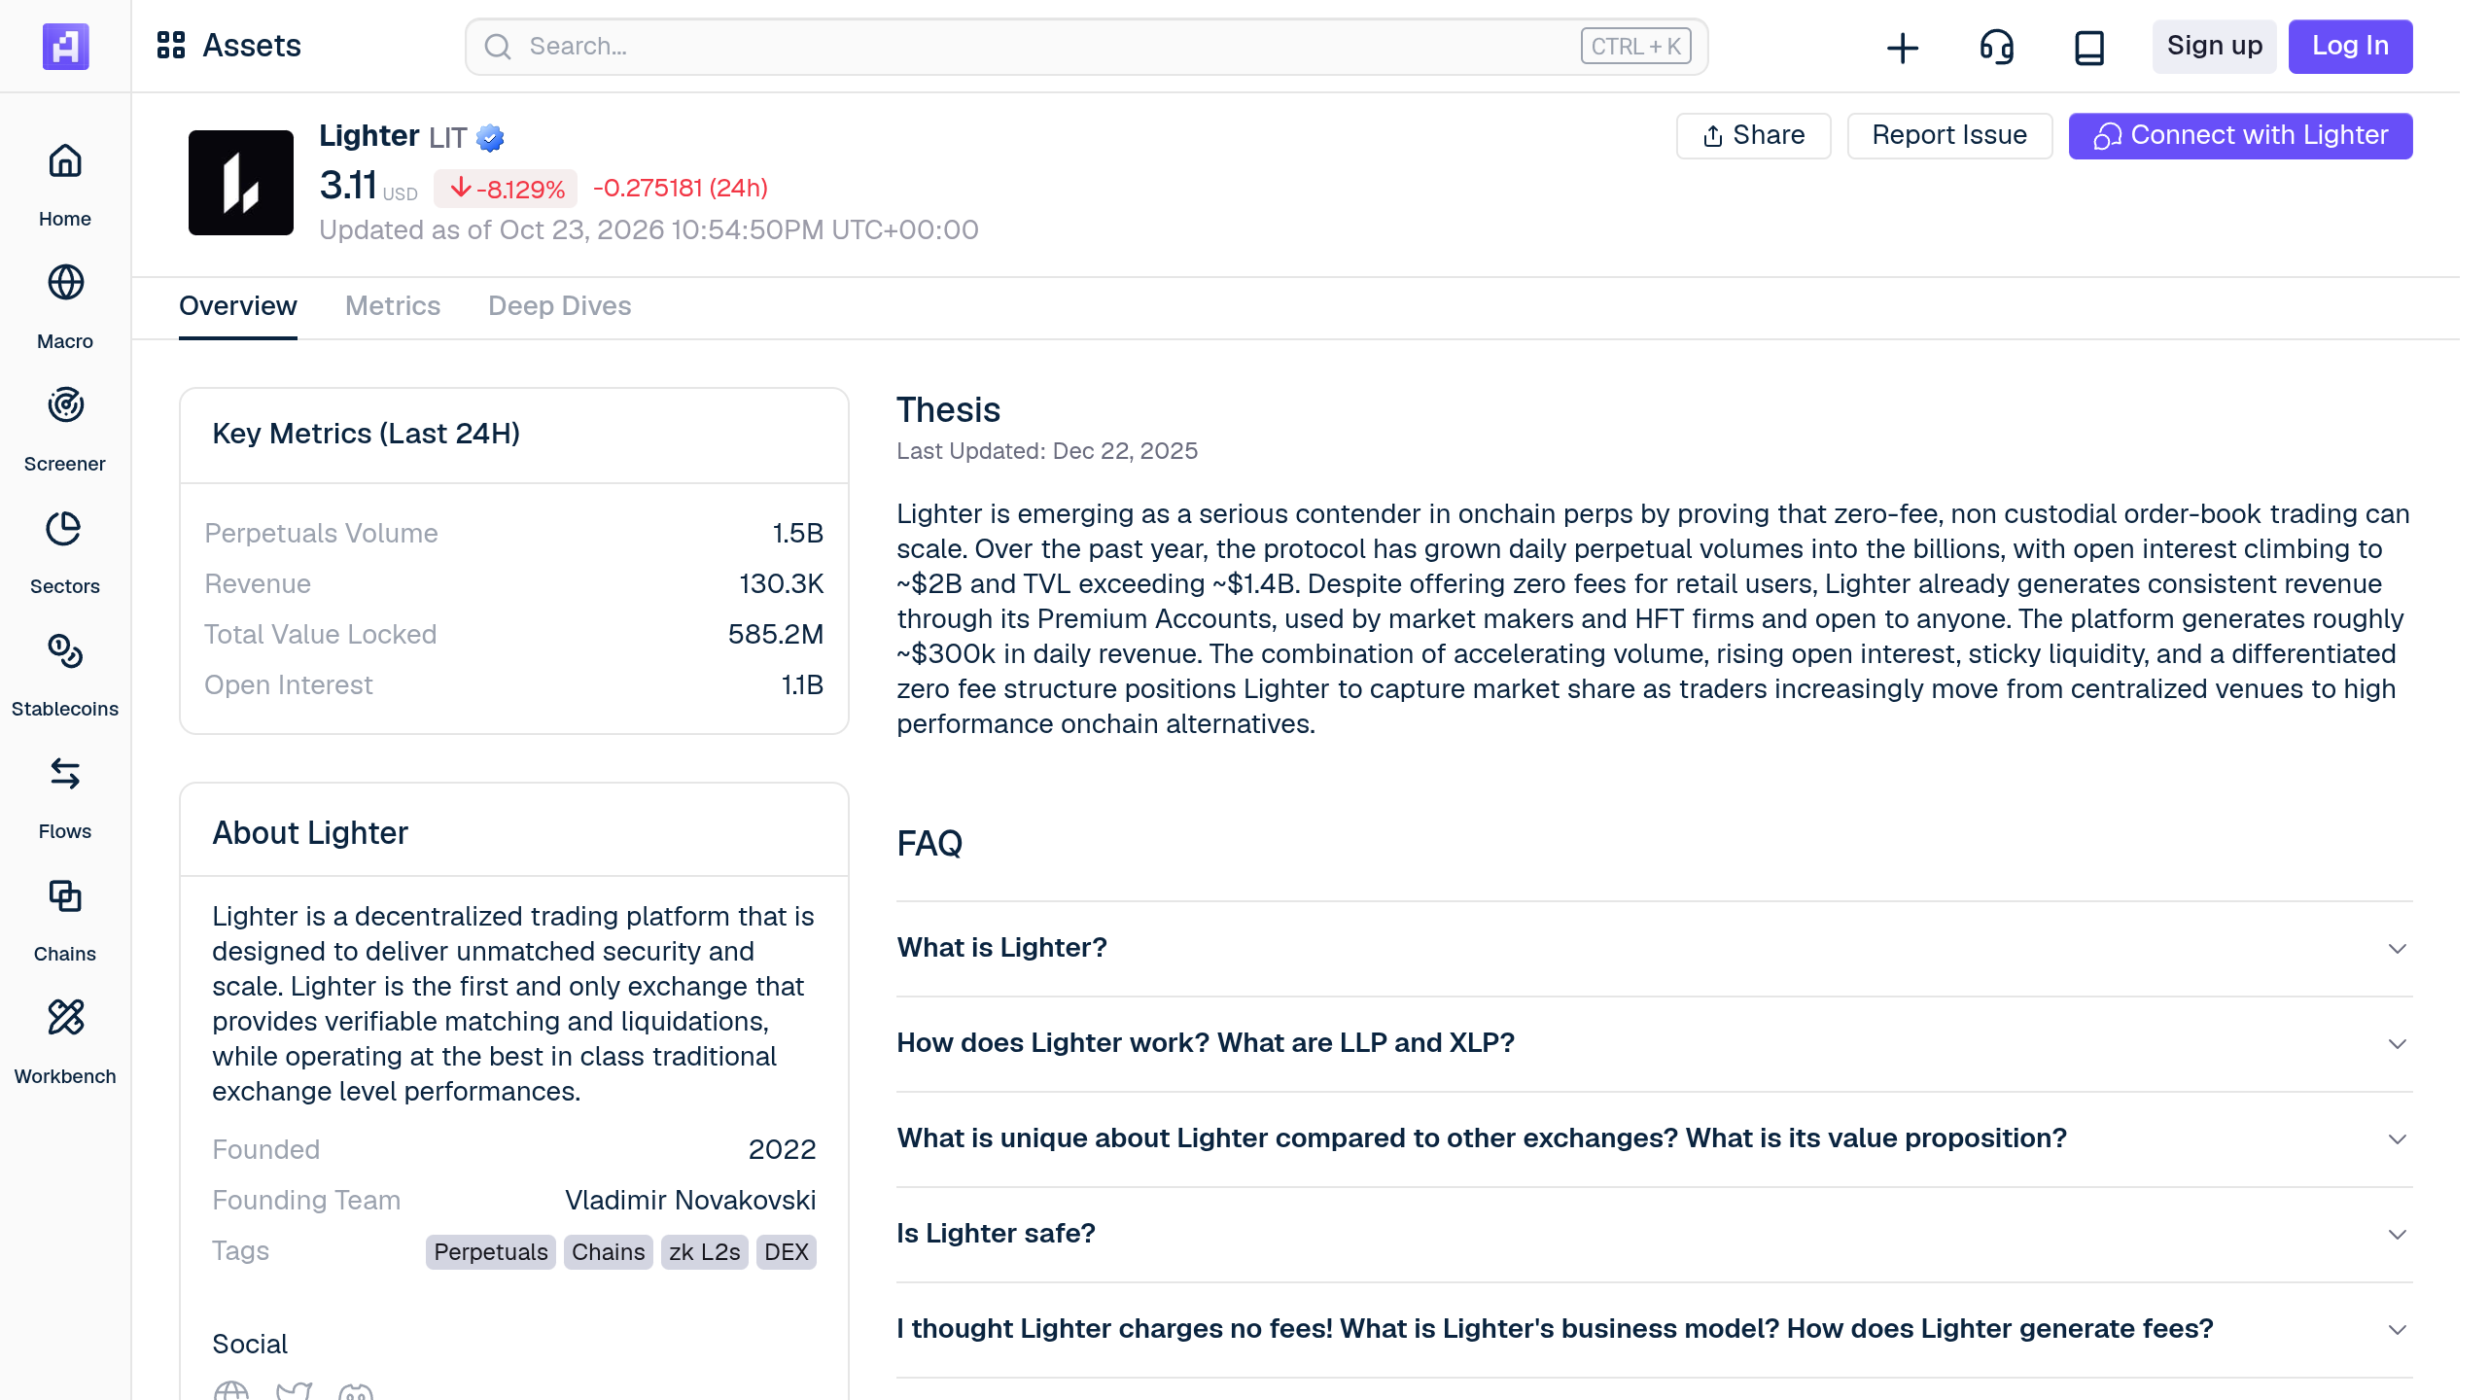Open the Macro globe icon
The width and height of the screenshot is (2489, 1400).
(x=65, y=283)
